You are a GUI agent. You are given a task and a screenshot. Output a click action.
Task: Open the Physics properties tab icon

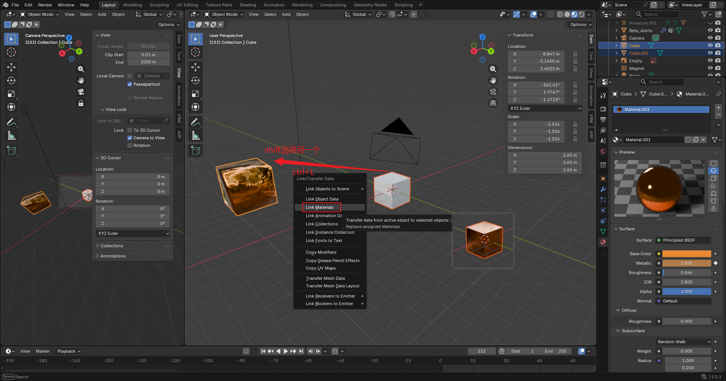pos(603,210)
